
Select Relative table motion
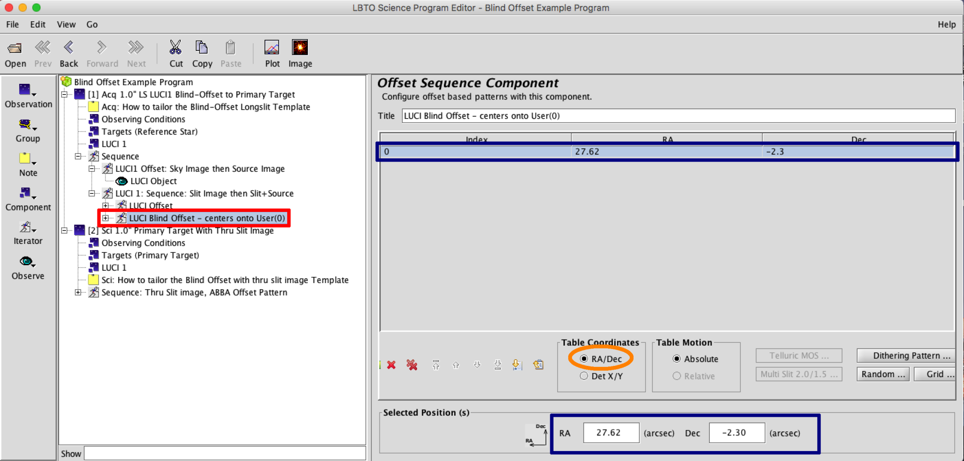click(x=677, y=376)
